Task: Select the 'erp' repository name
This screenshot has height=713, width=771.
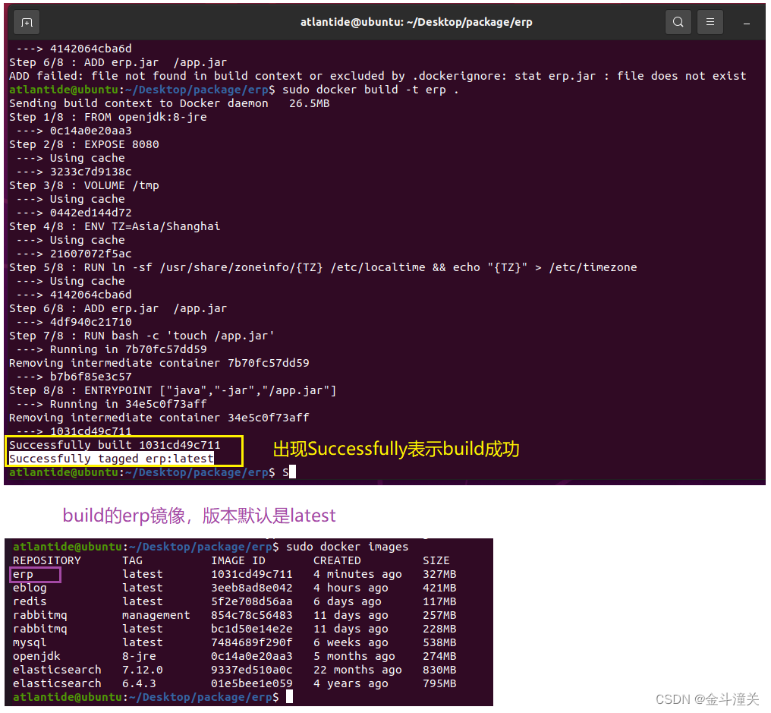Action: click(23, 574)
